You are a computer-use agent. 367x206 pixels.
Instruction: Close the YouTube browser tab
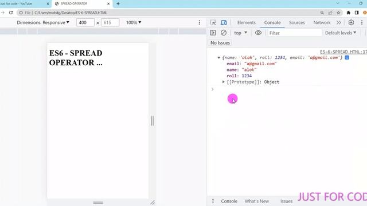pos(48,4)
